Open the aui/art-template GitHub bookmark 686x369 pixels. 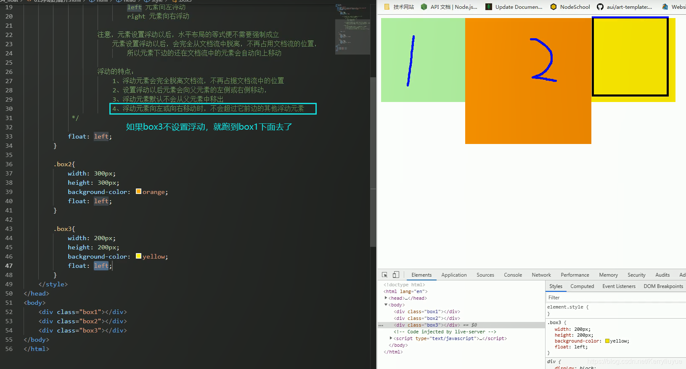(625, 7)
